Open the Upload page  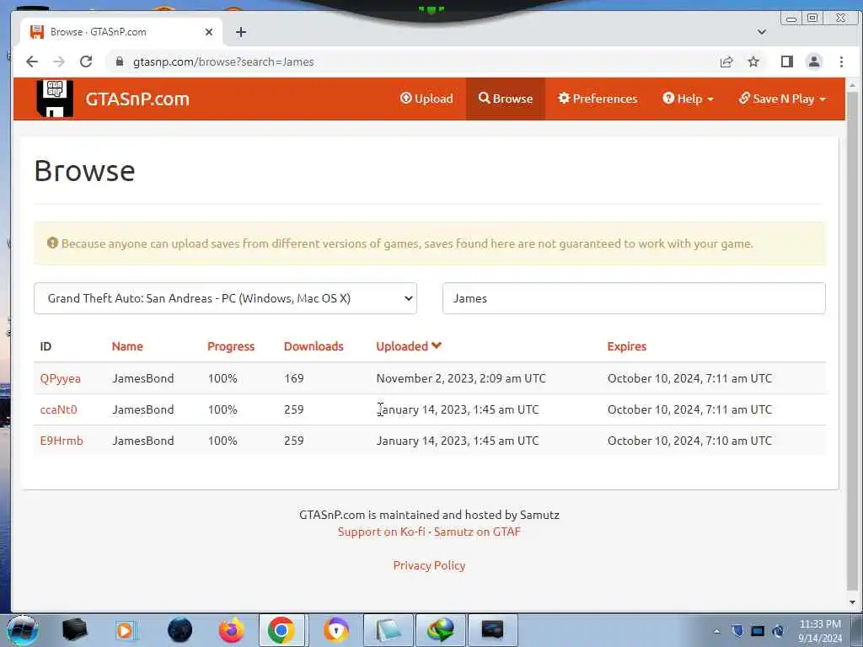[426, 99]
